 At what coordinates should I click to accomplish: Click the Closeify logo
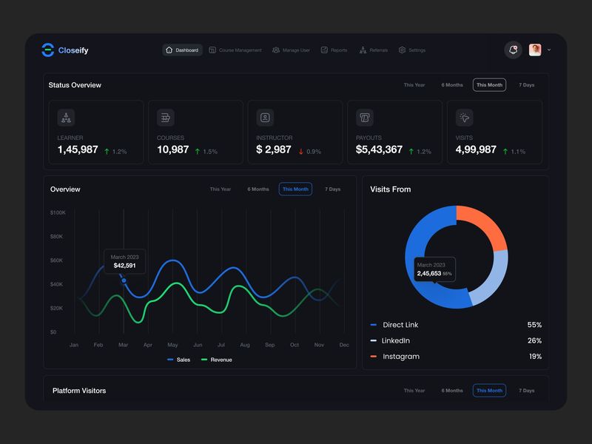(x=64, y=50)
